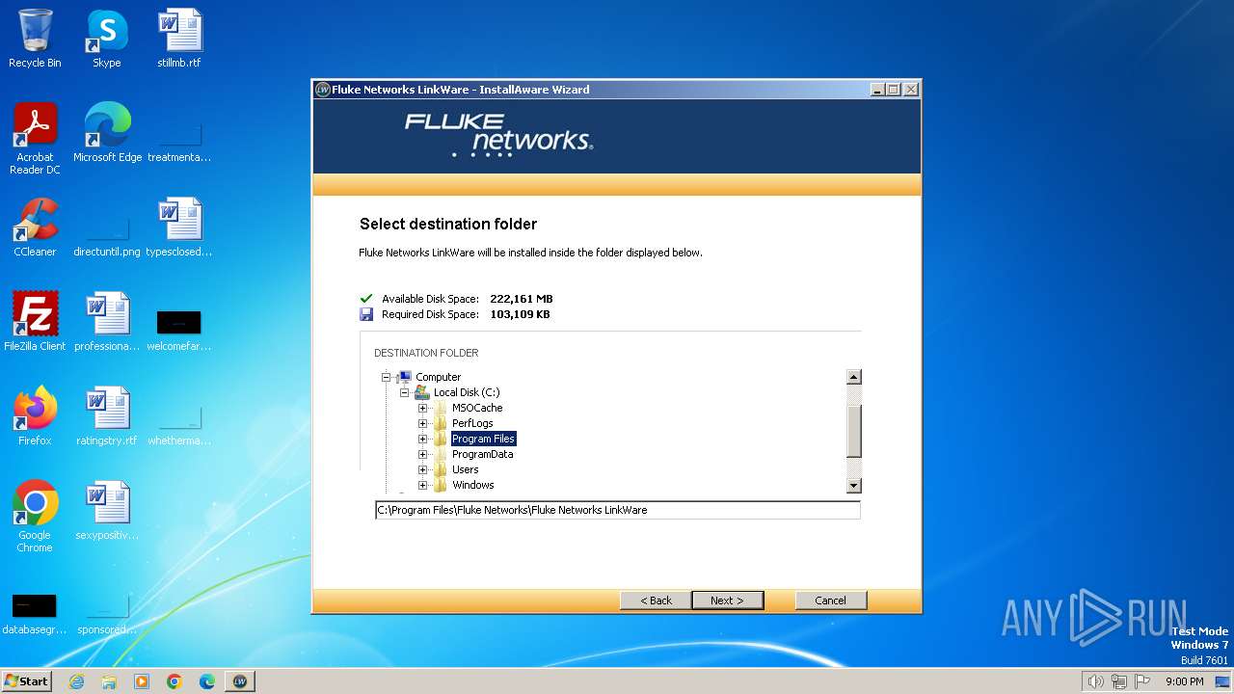Launch Microsoft Edge desktop shortcut
This screenshot has height=694, width=1234.
[107, 133]
